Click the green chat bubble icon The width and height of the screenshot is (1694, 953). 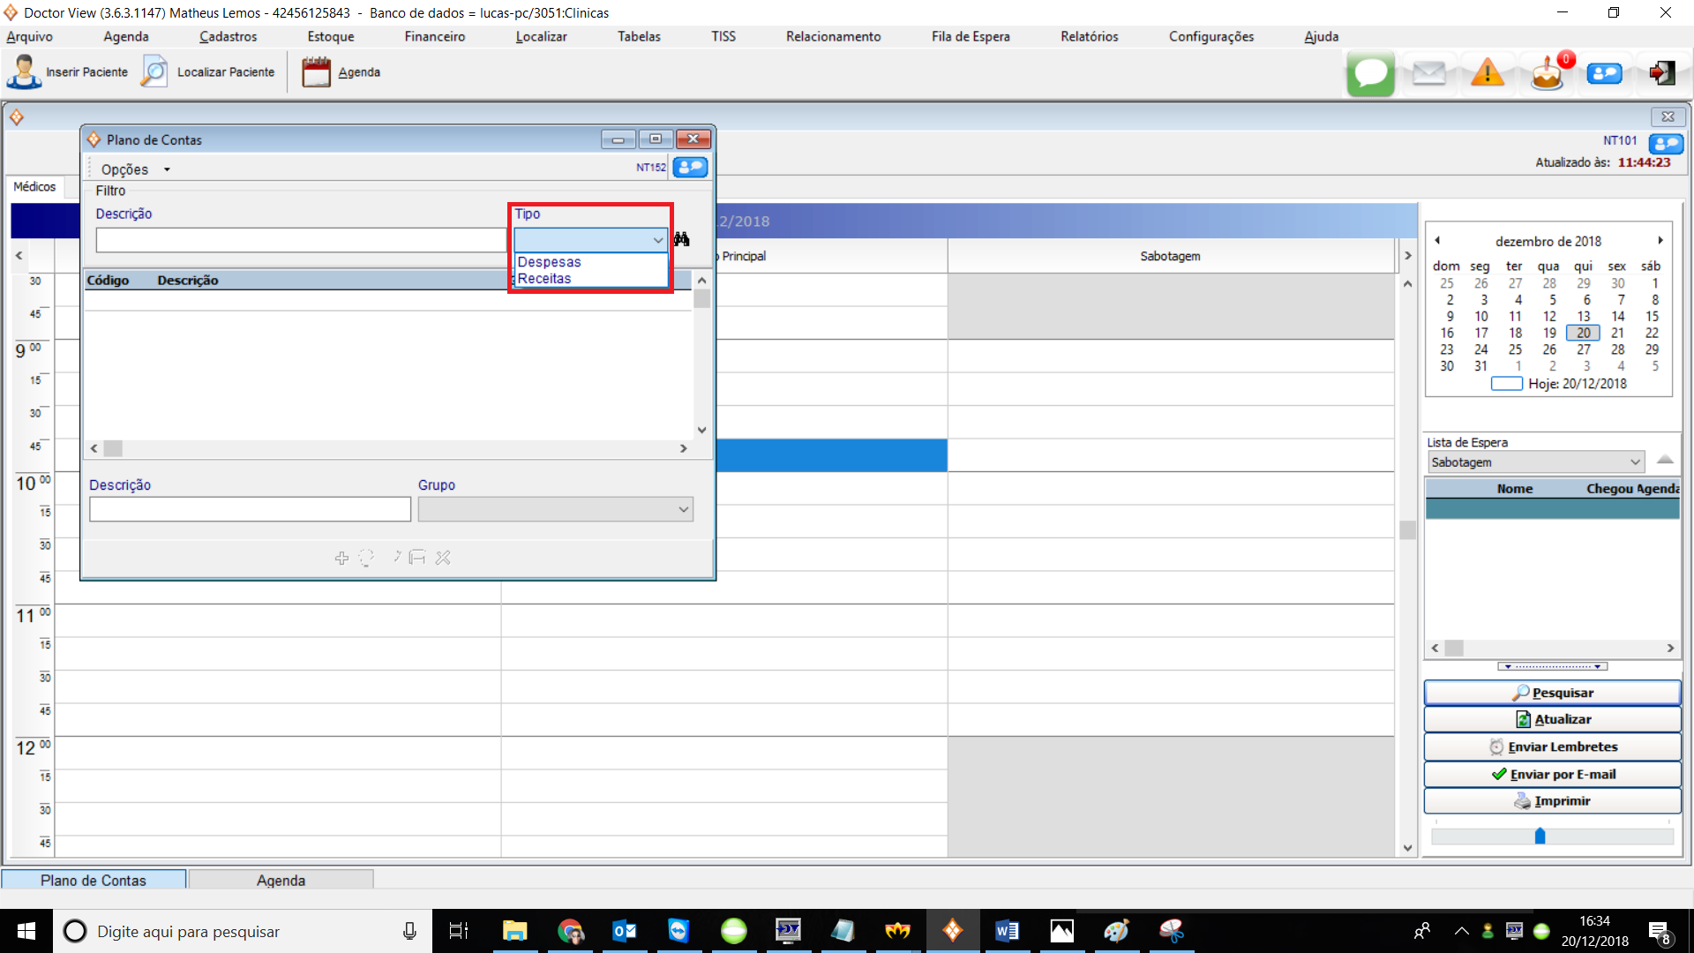point(1370,73)
